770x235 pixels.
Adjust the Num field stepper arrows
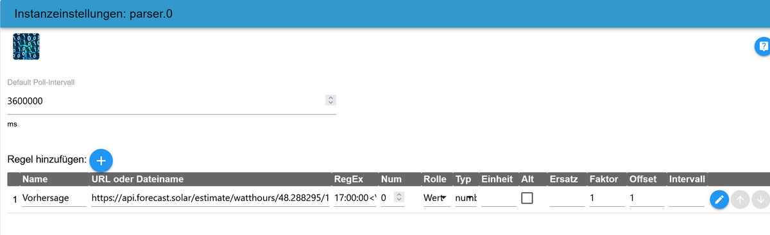click(398, 199)
